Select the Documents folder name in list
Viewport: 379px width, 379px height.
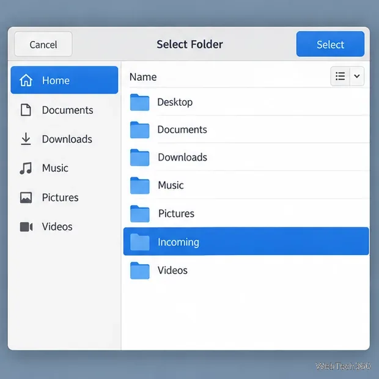point(182,130)
